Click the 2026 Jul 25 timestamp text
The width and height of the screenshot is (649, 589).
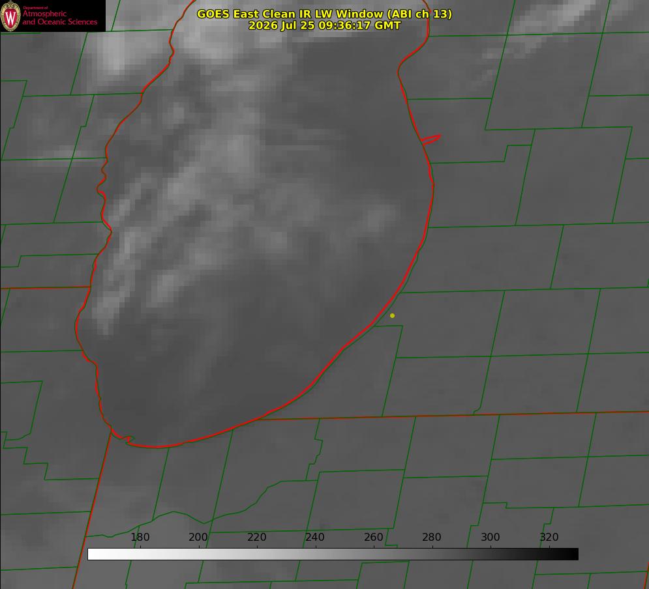coord(324,25)
